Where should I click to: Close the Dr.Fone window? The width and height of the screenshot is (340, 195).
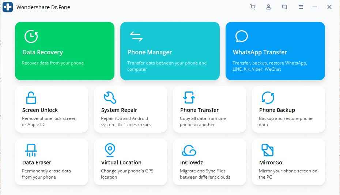pos(329,7)
